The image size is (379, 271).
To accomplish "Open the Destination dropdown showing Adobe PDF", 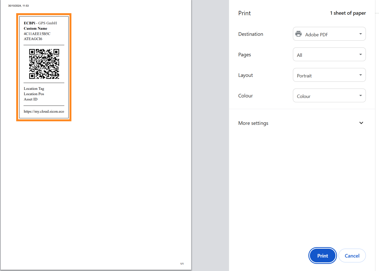I will click(329, 34).
